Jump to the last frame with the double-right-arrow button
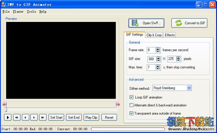This screenshot has width=217, height=133. [x=43, y=118]
